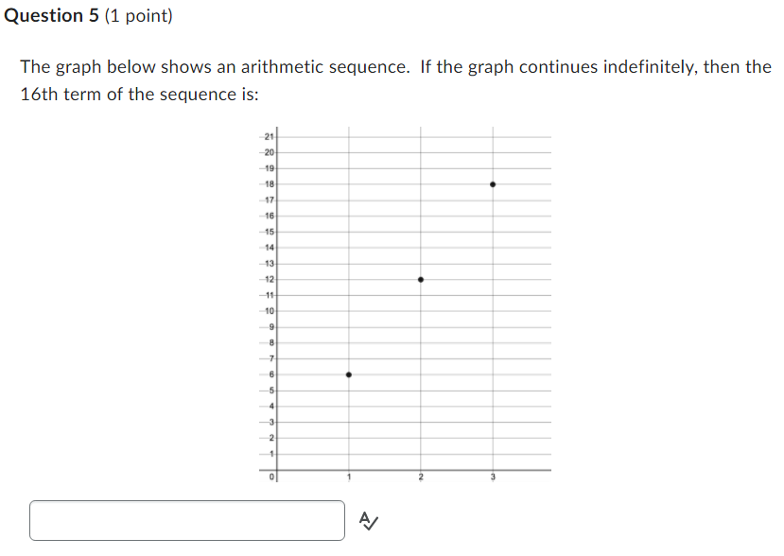Click the x-axis label 2
Viewport: 784px width, 556px height.
pyautogui.click(x=421, y=478)
